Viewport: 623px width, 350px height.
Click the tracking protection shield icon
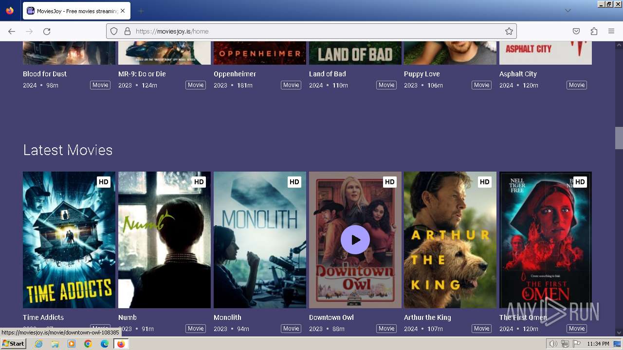coord(114,31)
